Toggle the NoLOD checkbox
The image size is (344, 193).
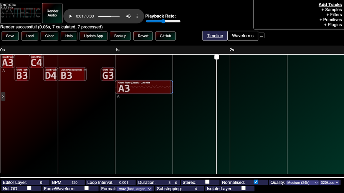coord(29,188)
